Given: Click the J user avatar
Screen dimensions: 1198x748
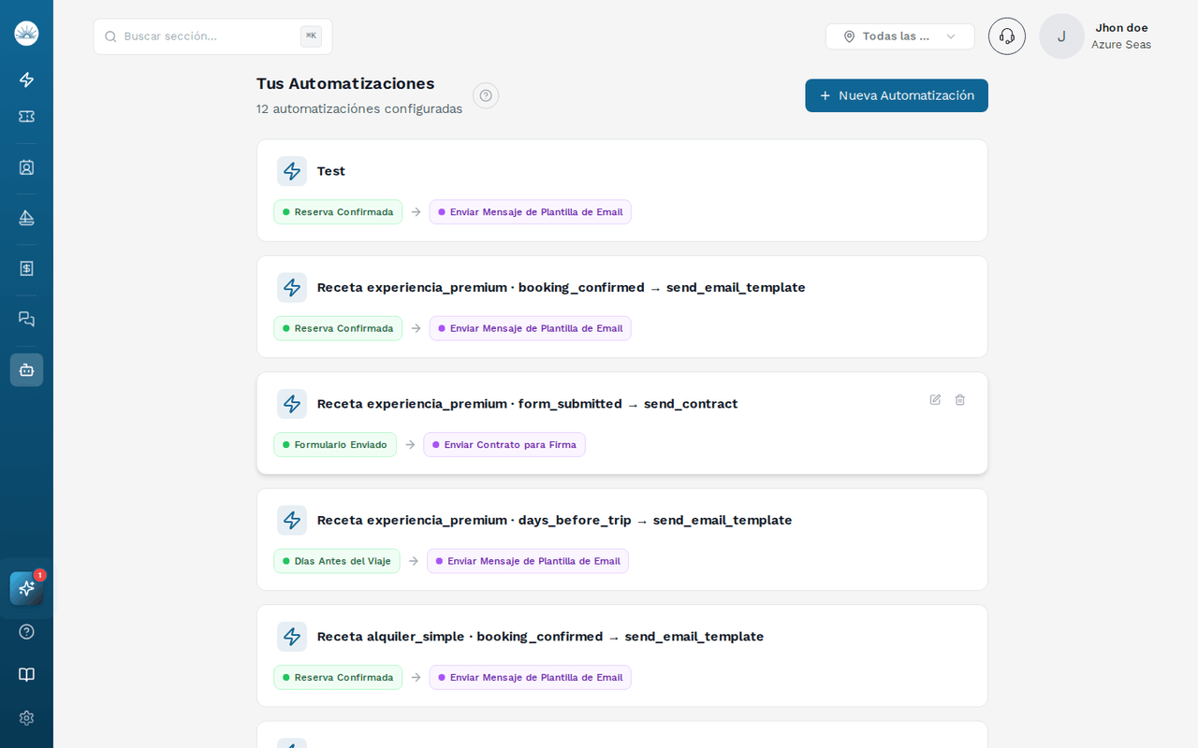Looking at the screenshot, I should pyautogui.click(x=1061, y=36).
